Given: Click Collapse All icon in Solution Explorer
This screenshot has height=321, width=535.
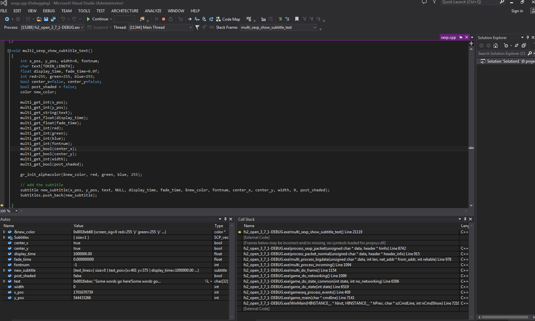Looking at the screenshot, I should (x=524, y=45).
